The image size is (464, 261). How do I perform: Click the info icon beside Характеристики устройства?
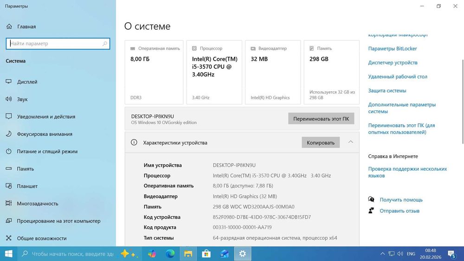(x=134, y=142)
